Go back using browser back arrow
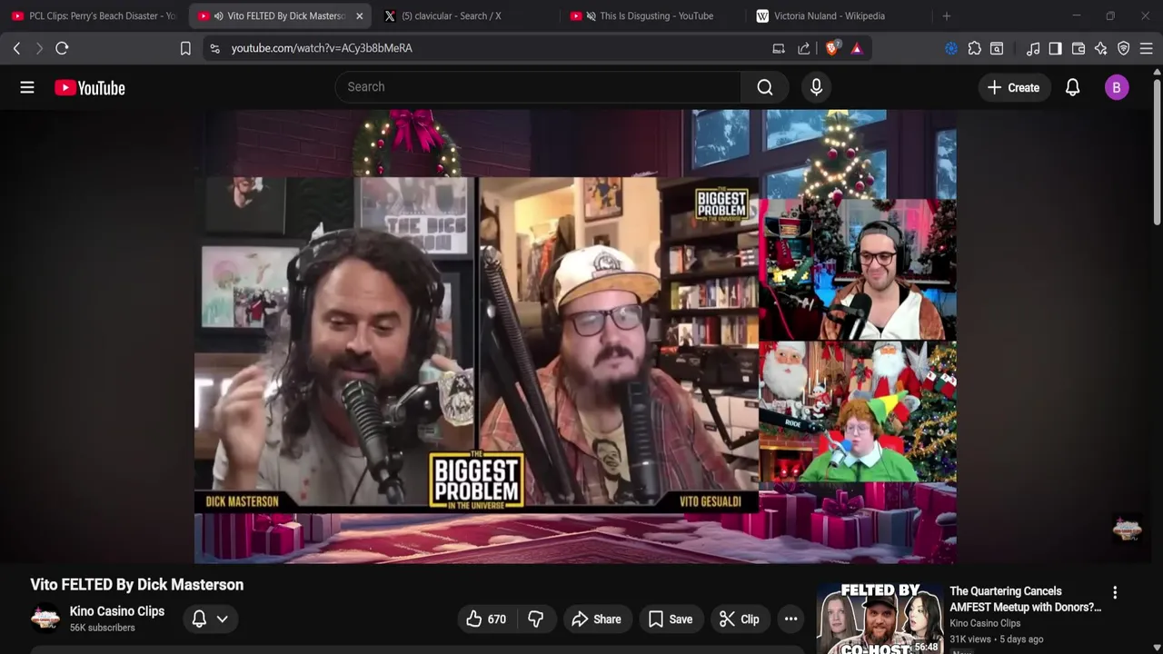 tap(16, 48)
